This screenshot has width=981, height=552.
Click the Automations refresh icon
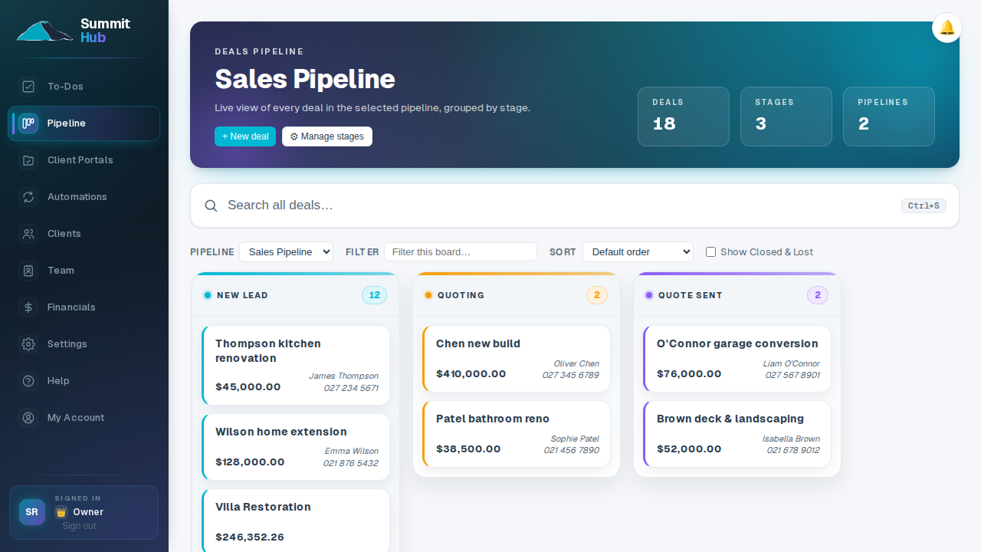pos(28,197)
